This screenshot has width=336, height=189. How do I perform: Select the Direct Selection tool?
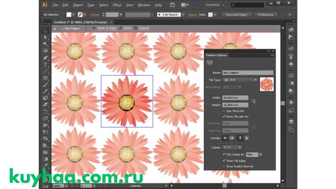click(x=45, y=37)
